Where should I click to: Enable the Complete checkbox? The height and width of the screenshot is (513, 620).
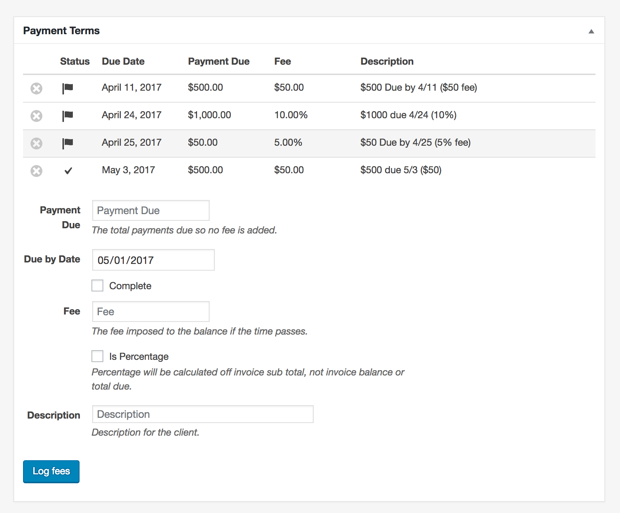pyautogui.click(x=97, y=285)
